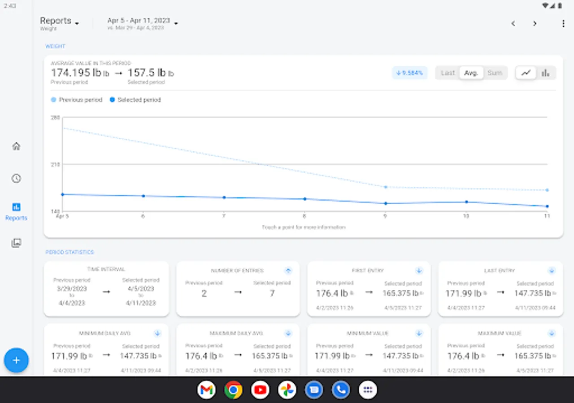Click the Selected period legend dot

click(x=112, y=100)
